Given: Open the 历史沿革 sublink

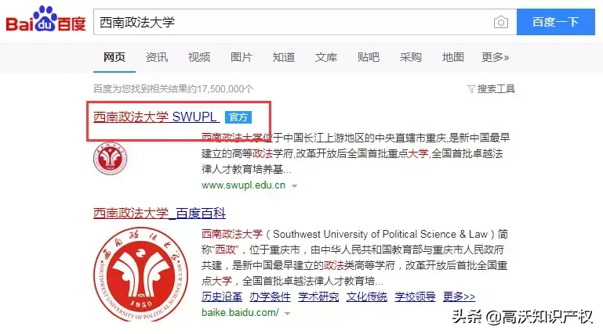Looking at the screenshot, I should pos(222,296).
